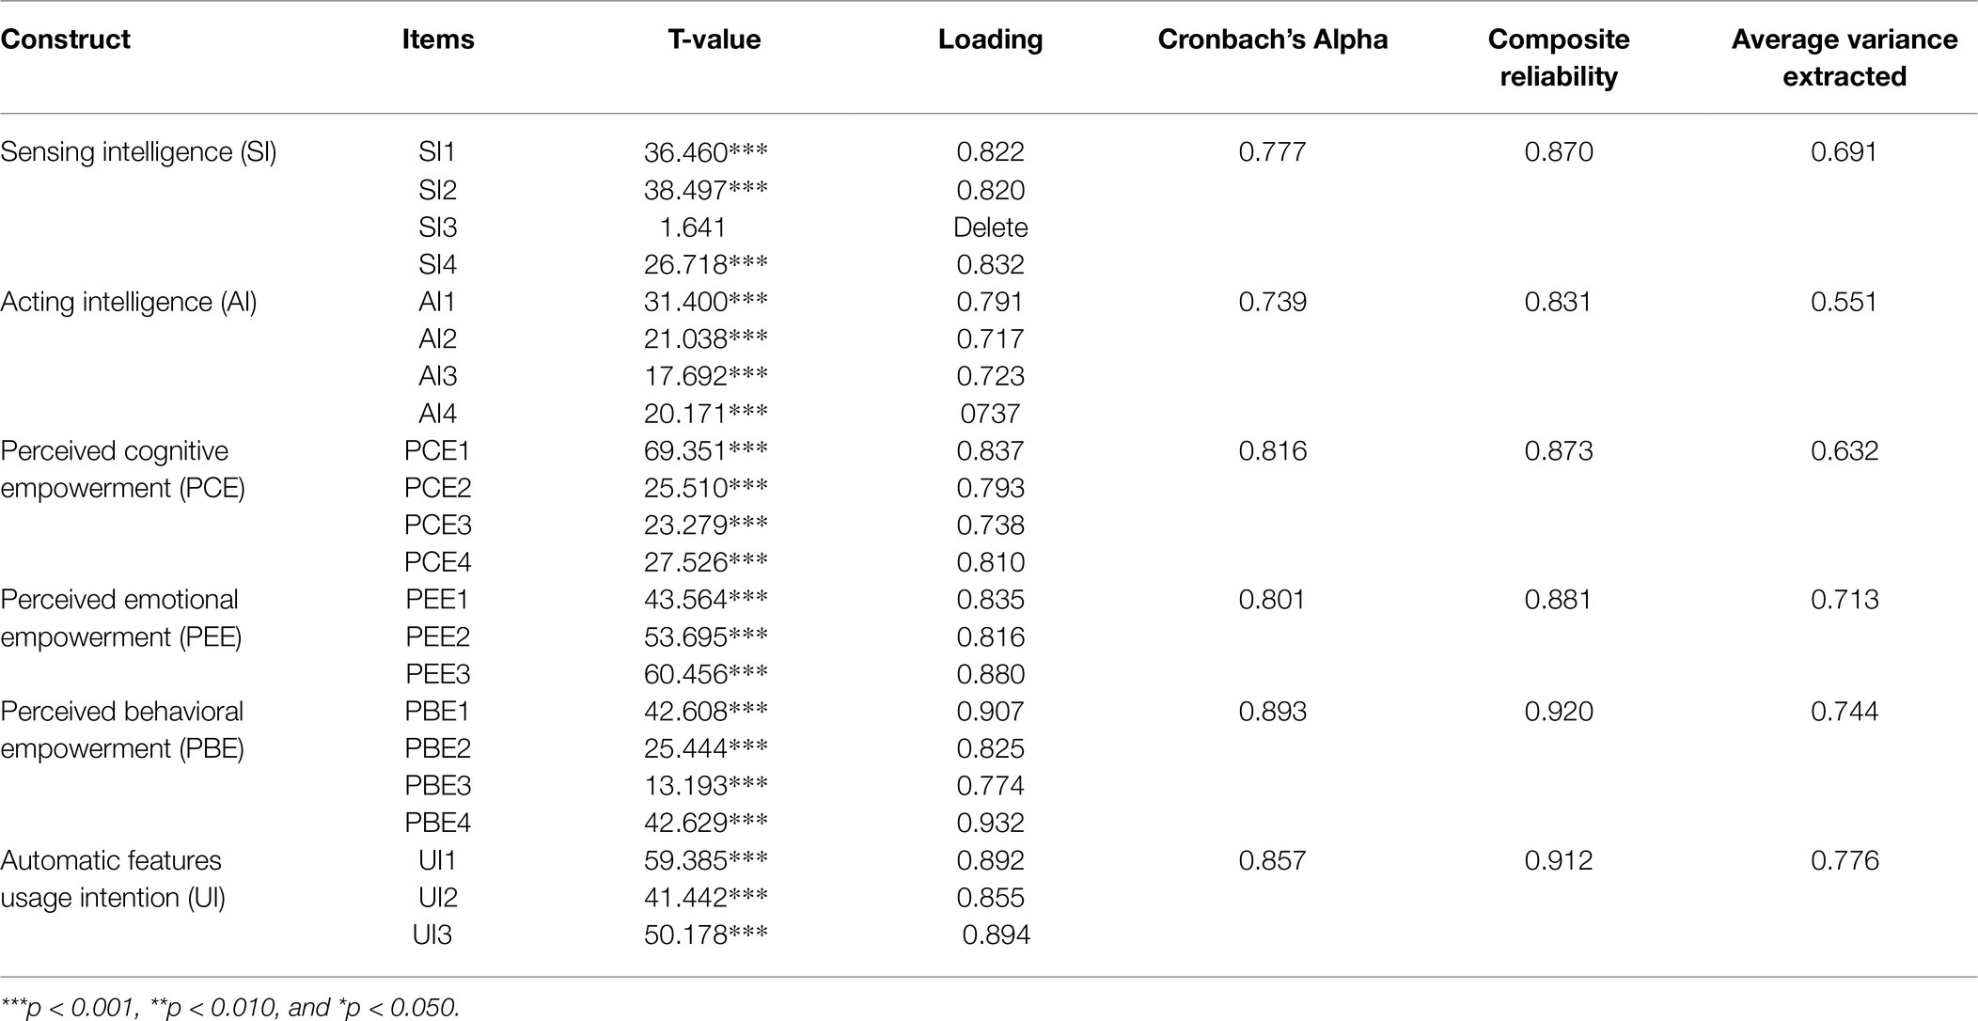This screenshot has height=1021, width=1978.
Task: Click the PBE4 loading value 0.932
Action: (x=991, y=824)
